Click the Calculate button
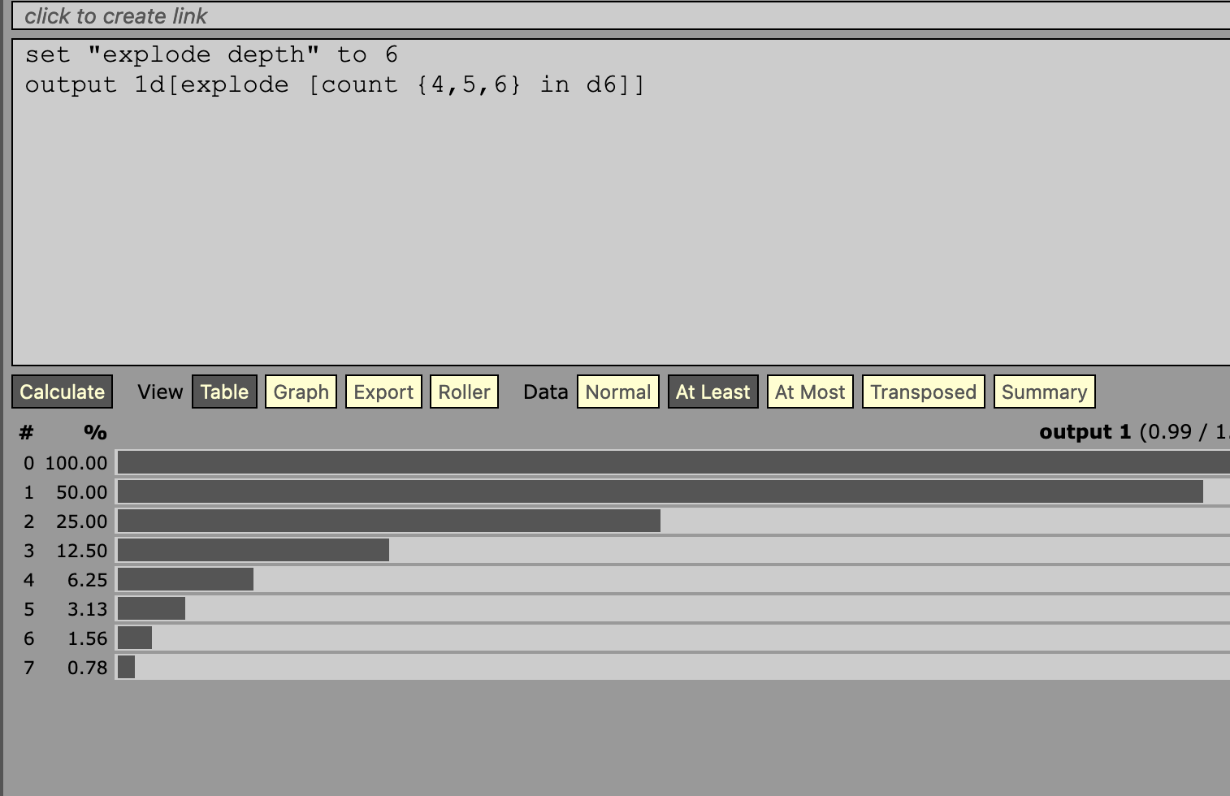The image size is (1230, 796). coord(63,392)
